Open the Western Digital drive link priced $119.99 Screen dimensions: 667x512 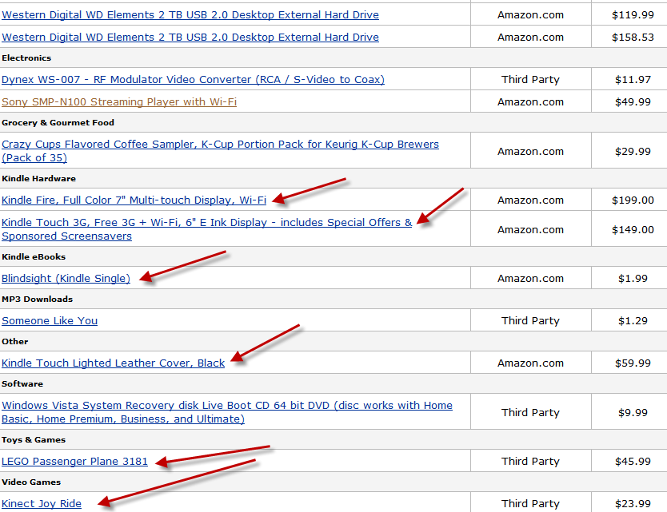190,15
